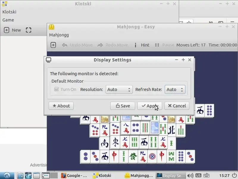The height and width of the screenshot is (179, 238).
Task: Click the Display Settings monitor title icon
Action: click(48, 60)
